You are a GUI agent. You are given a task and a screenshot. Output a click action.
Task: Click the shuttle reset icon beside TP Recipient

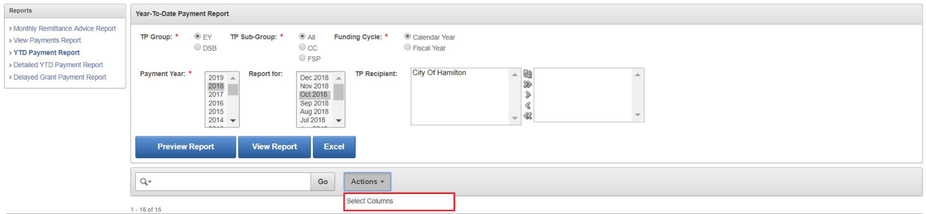pyautogui.click(x=528, y=74)
